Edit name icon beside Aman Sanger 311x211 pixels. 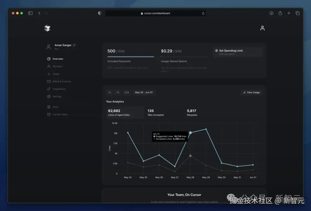74,45
